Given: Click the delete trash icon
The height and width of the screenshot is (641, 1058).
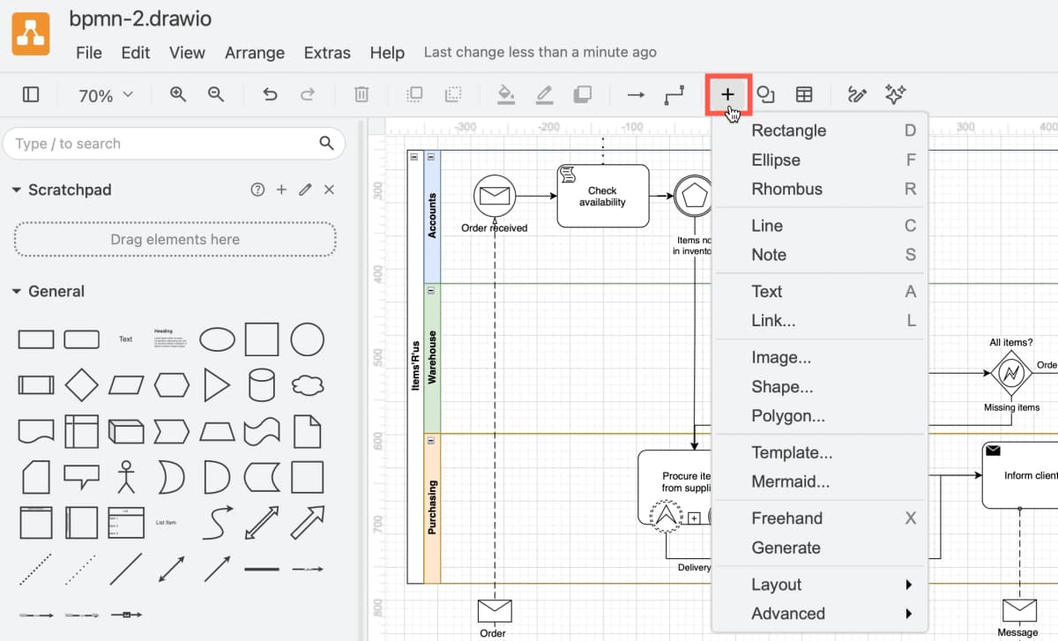Looking at the screenshot, I should tap(361, 94).
